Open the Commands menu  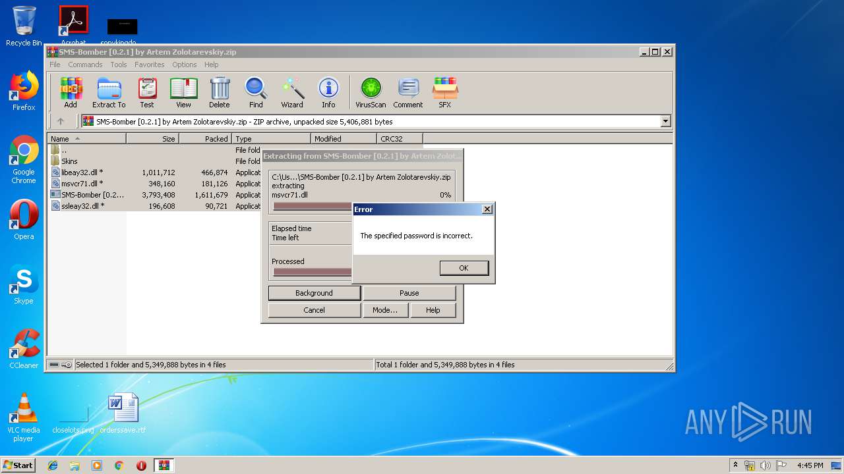(x=85, y=65)
